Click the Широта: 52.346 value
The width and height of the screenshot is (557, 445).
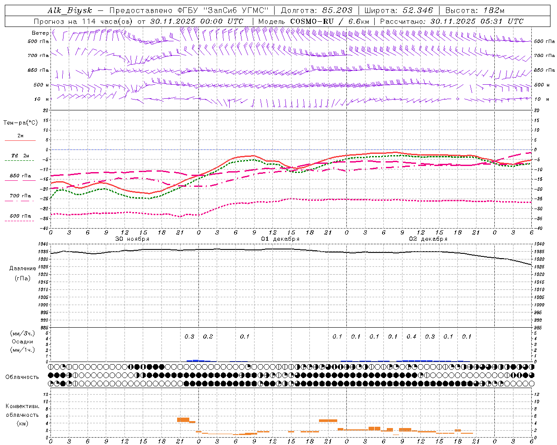coord(399,11)
